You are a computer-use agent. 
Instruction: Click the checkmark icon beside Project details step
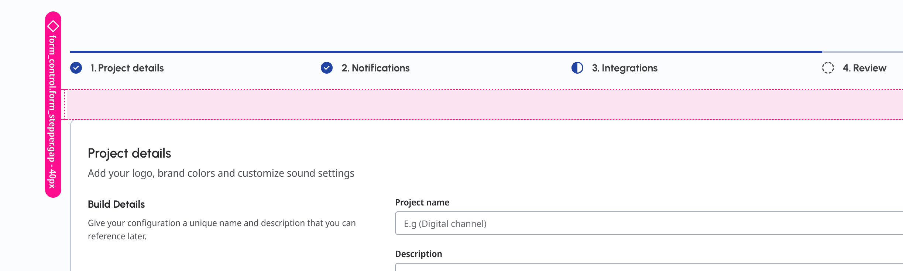tap(76, 68)
